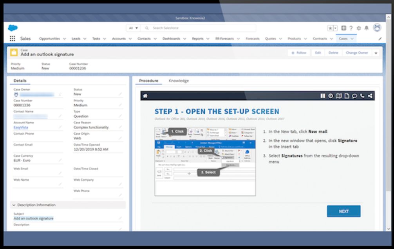394x249 pixels.
Task: Click the Change Owner button
Action: (357, 53)
